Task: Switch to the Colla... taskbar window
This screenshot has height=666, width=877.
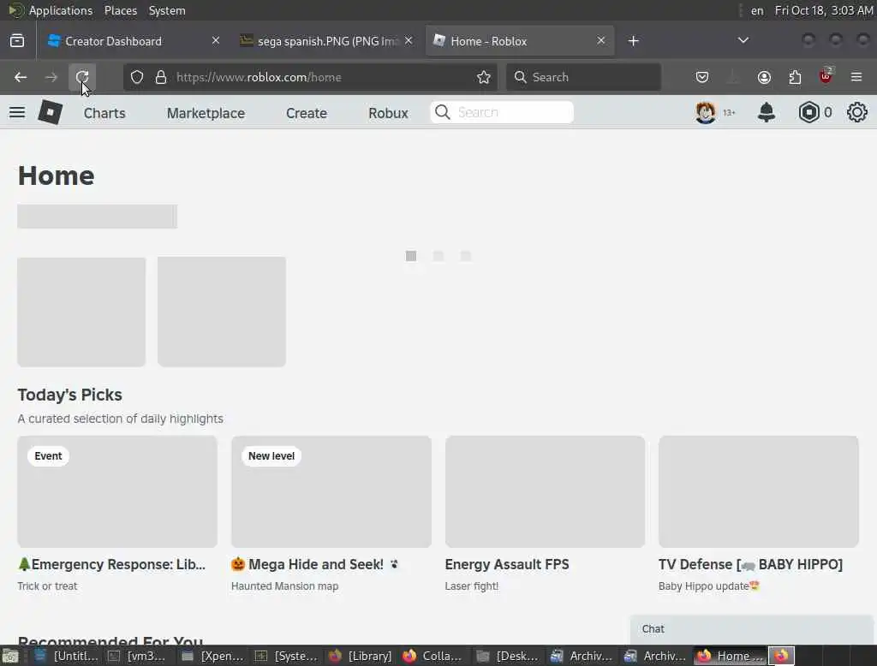Action: 434,656
